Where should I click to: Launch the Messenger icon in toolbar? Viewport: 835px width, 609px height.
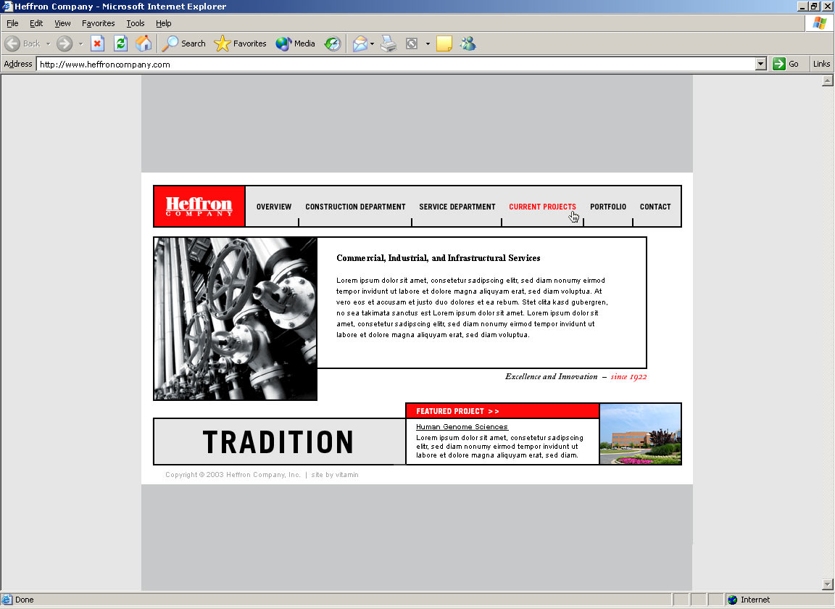pos(468,43)
